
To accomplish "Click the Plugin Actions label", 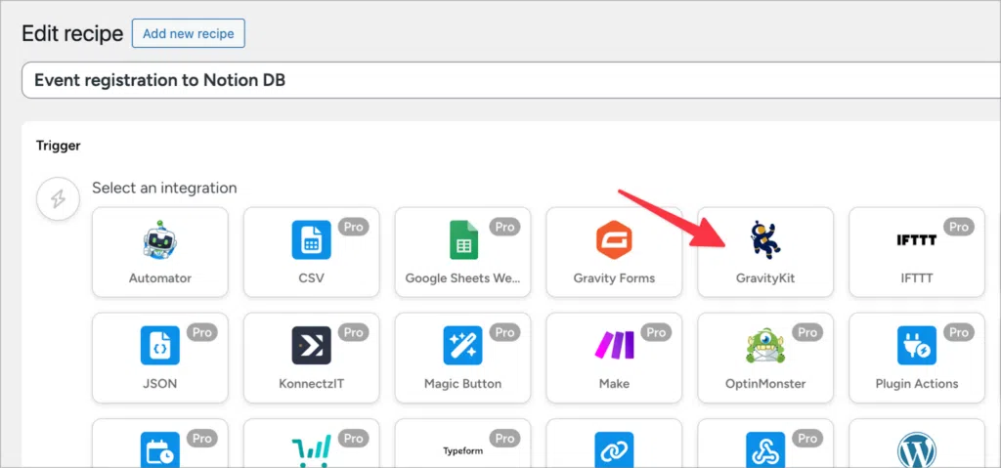I will (x=917, y=384).
